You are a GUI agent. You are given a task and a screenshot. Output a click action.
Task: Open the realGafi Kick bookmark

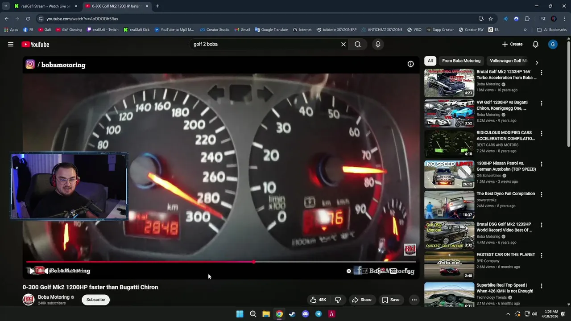[x=137, y=30]
